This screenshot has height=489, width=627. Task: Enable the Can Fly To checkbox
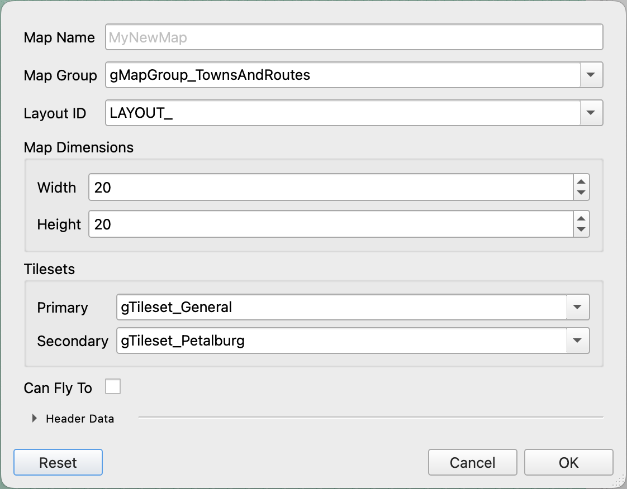click(x=113, y=386)
